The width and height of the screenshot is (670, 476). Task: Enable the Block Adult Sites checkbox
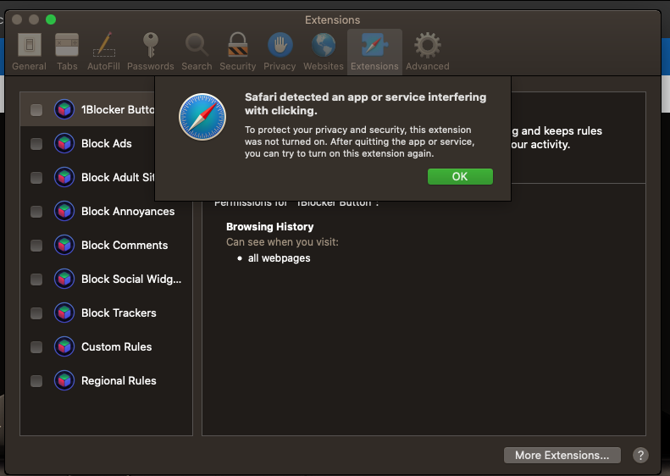pos(36,178)
